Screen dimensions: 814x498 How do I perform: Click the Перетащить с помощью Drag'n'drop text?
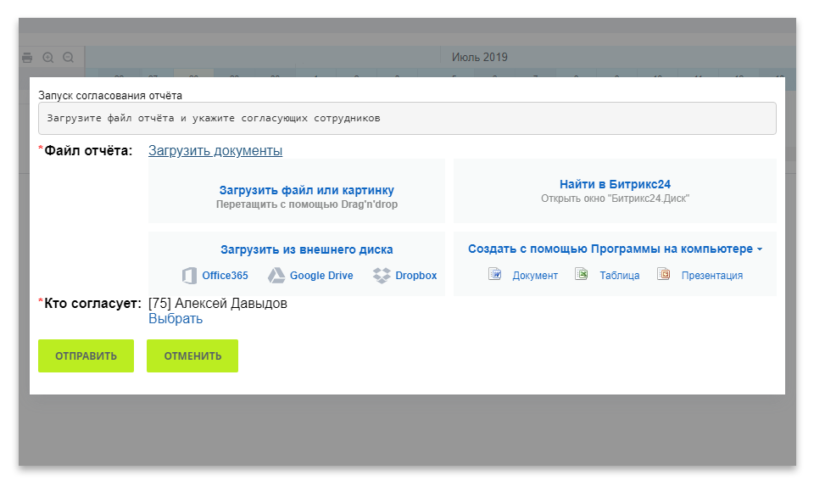(x=307, y=204)
